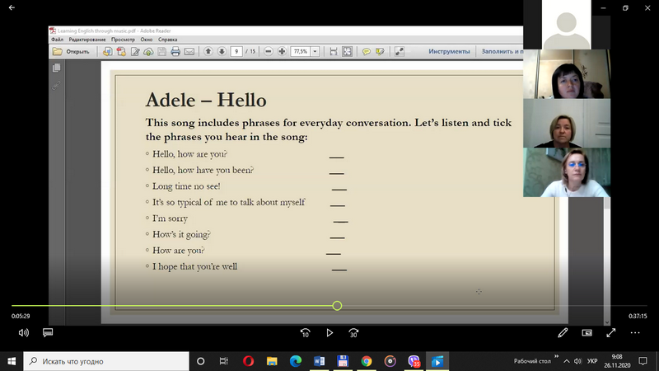Click the УКР language indicator

592,361
